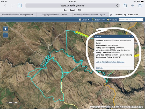The width and height of the screenshot is (145, 109).
Task: Expand the Layers dropdown
Action: tap(84, 20)
